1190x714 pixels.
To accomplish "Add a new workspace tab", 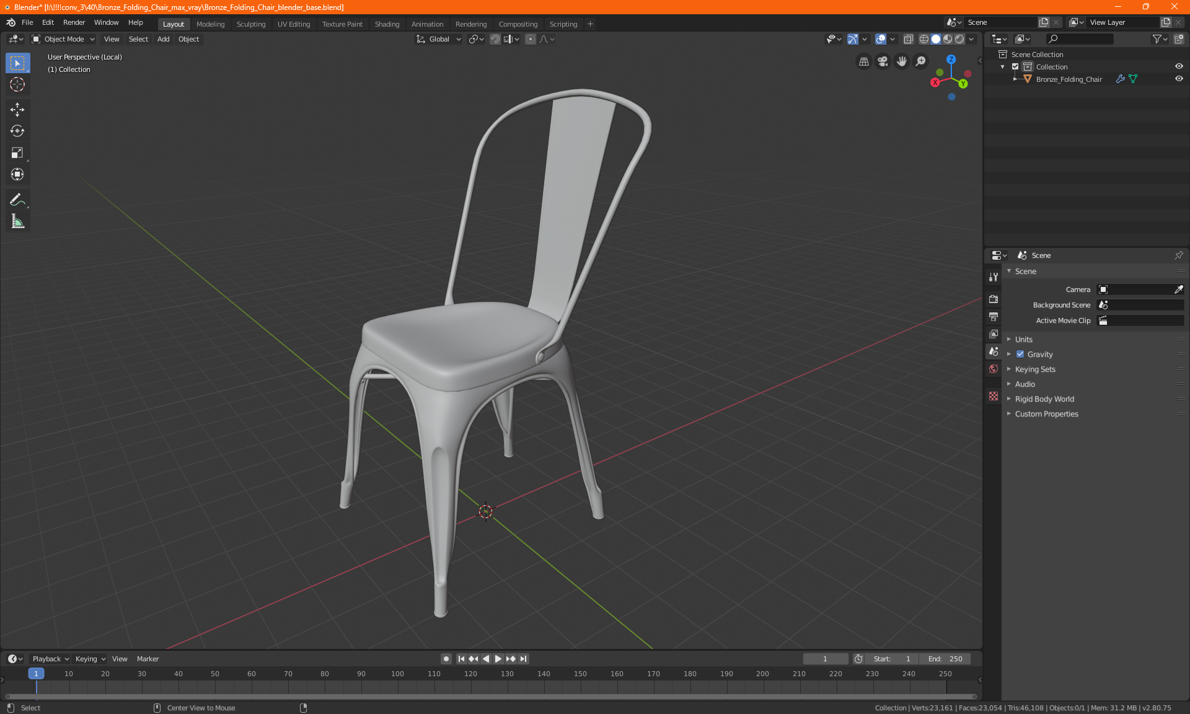I will 590,24.
